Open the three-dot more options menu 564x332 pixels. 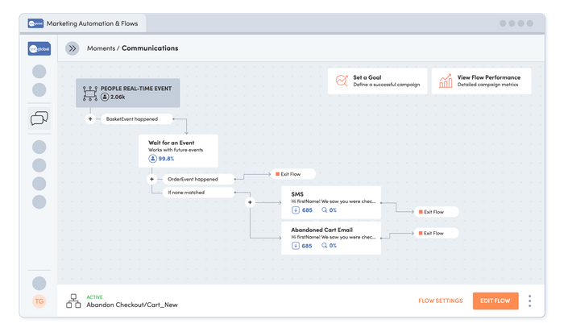[529, 301]
